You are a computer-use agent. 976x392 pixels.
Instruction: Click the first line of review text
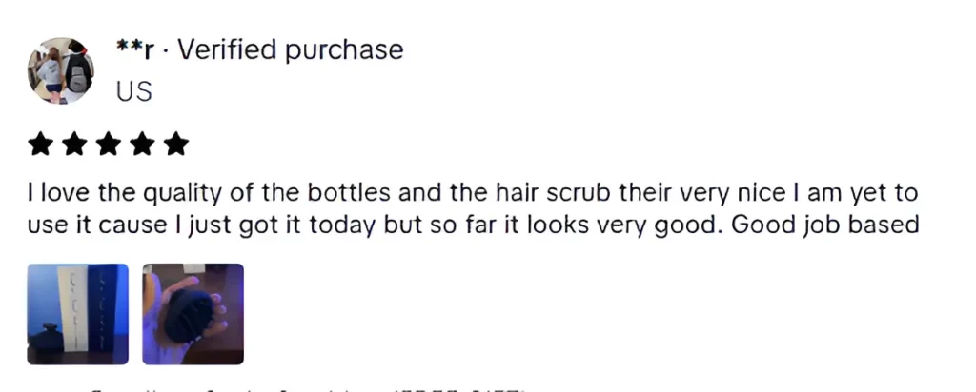click(472, 194)
